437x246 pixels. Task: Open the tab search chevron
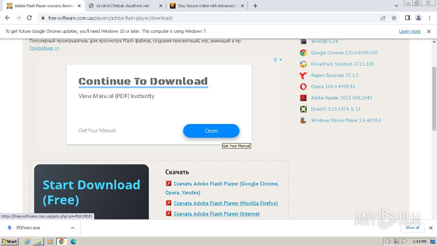pos(396,6)
